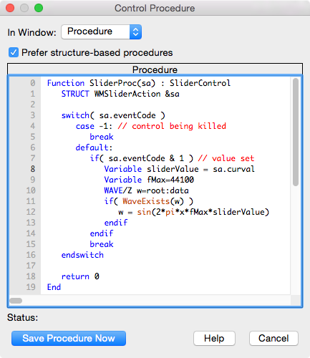310x358 pixels.
Task: Open the In Window Procedure dropdown
Action: point(102,32)
